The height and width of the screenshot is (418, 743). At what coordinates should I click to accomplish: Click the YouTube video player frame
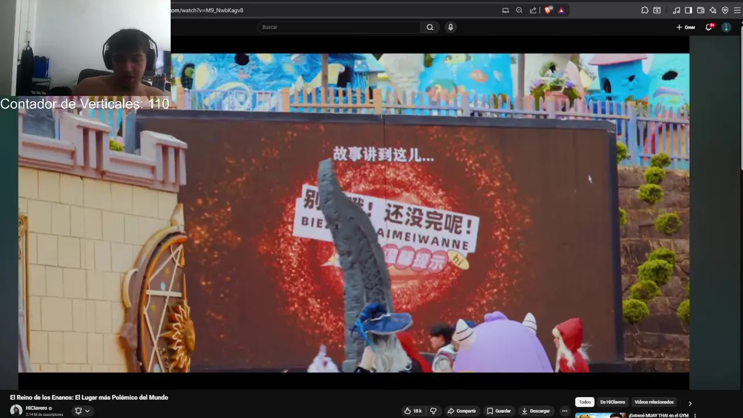click(x=354, y=212)
